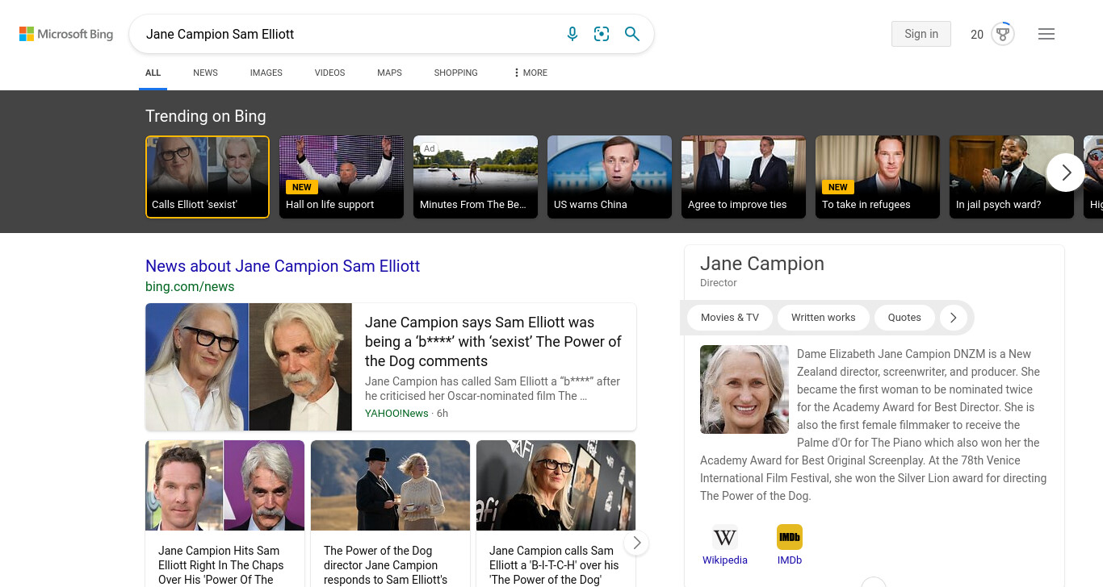Click the Trending on Bing heading
Screen dimensions: 1103x587
point(206,116)
